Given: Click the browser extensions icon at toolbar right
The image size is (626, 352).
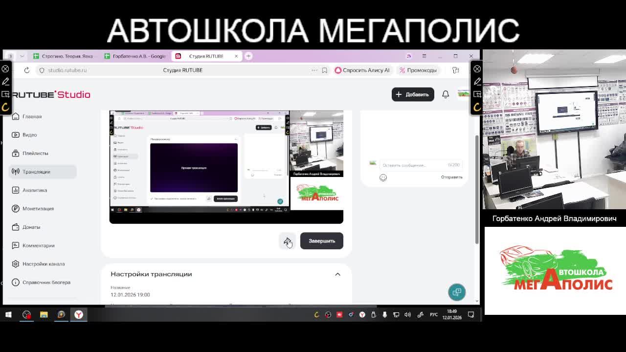Looking at the screenshot, I should (x=456, y=70).
